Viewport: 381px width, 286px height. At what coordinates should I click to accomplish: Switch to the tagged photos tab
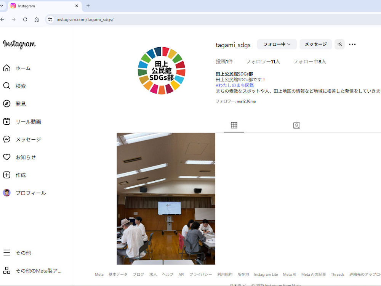coord(296,125)
